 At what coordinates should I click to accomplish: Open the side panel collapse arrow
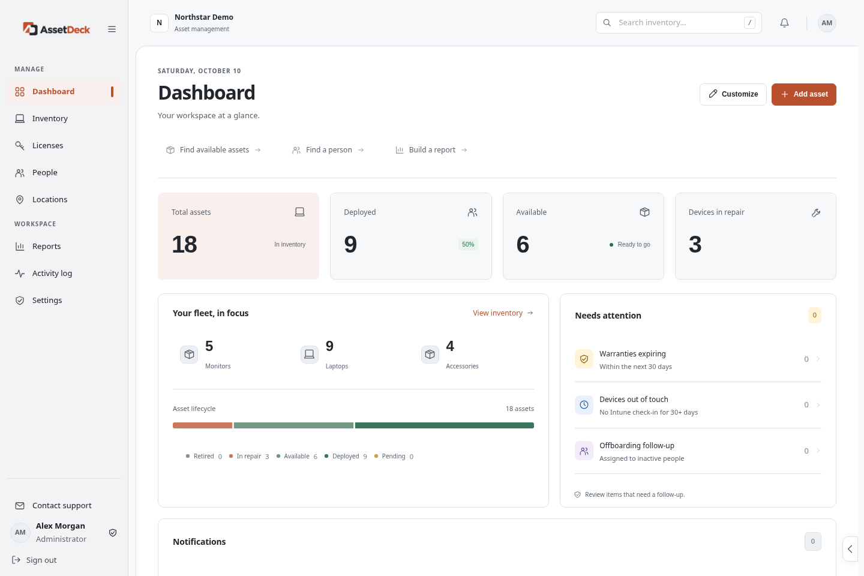click(850, 549)
